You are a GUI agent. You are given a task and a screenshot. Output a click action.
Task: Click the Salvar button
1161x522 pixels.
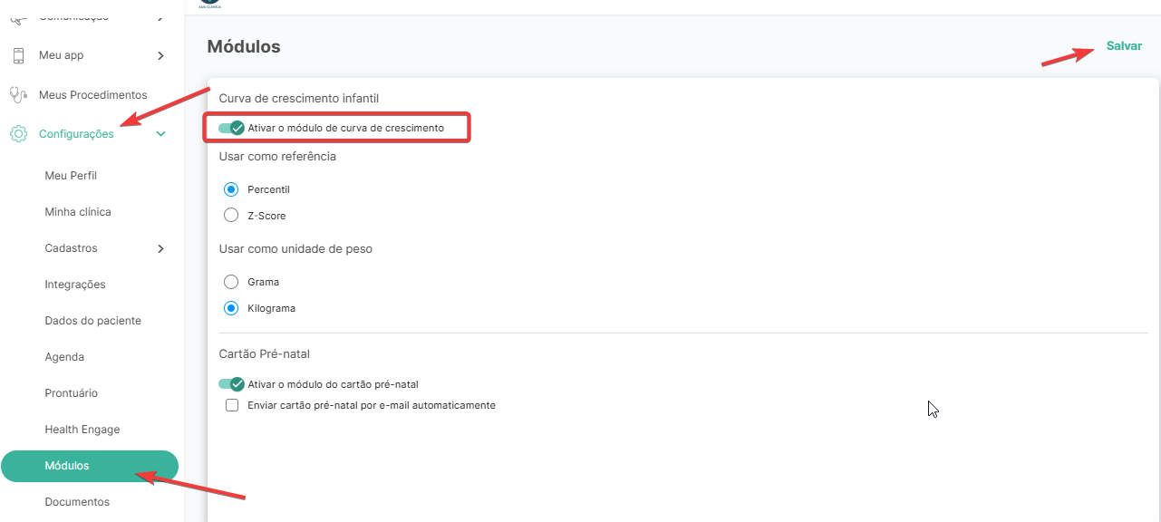coord(1124,46)
